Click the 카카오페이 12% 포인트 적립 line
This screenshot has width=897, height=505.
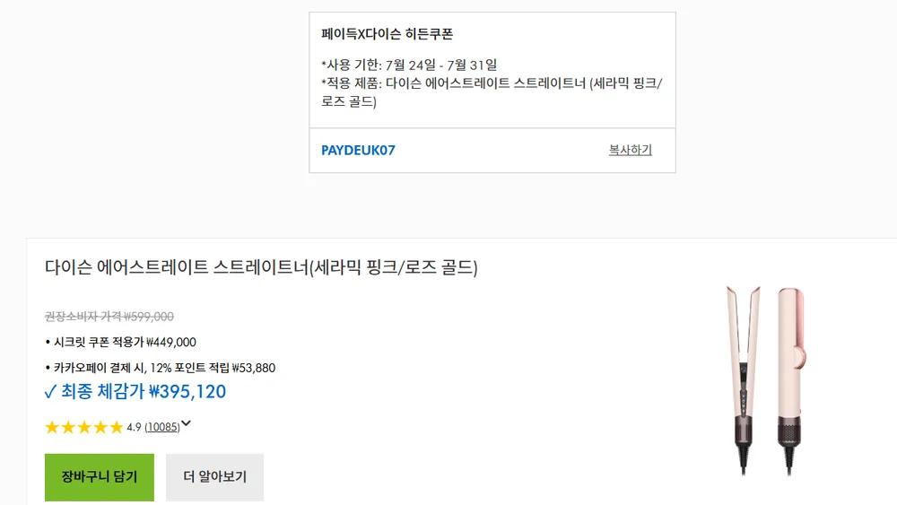click(161, 368)
